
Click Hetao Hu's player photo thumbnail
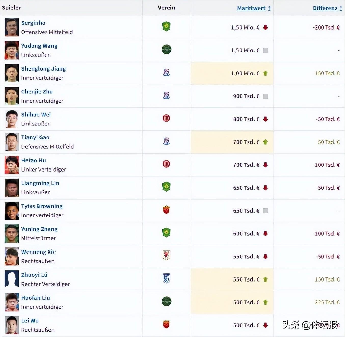coord(12,165)
